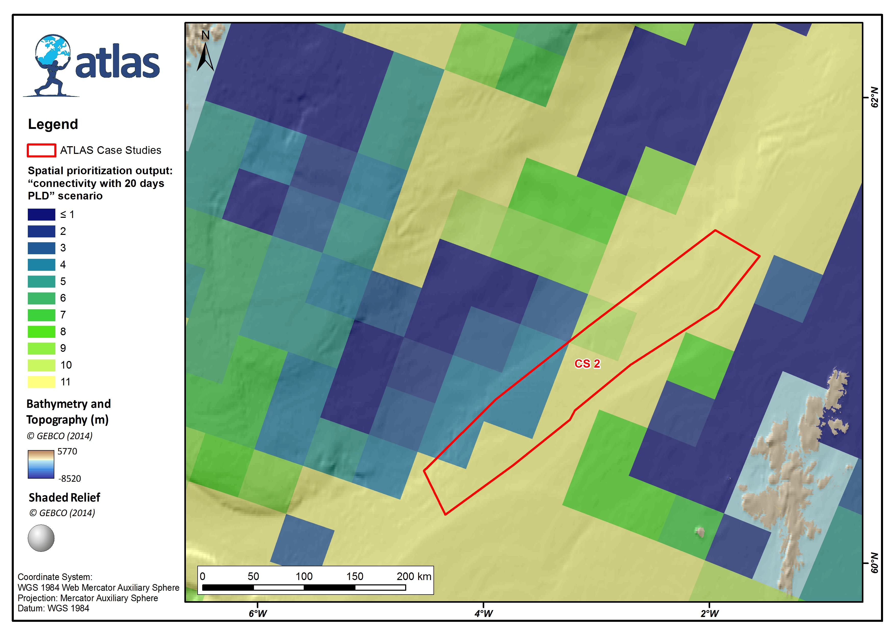Click the 60°N latitude label
894x632 pixels.
pyautogui.click(x=875, y=563)
